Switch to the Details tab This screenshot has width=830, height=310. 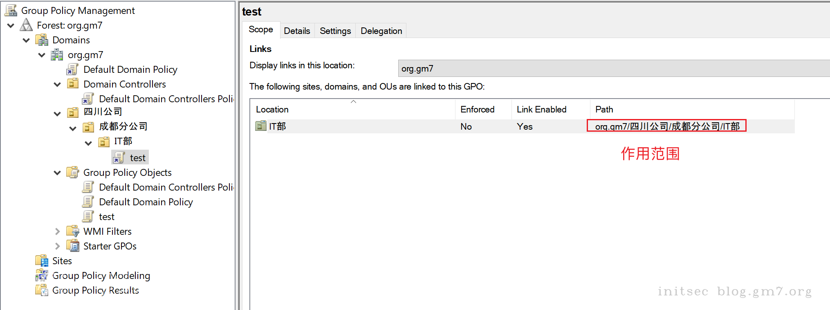click(x=297, y=31)
